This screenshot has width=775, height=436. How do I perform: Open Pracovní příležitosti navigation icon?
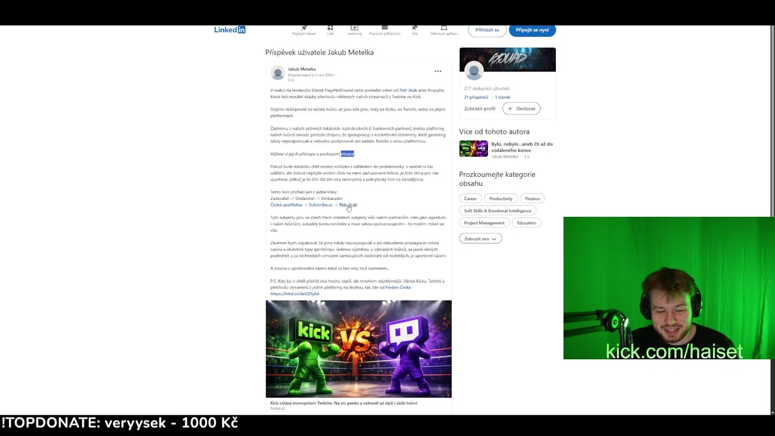(384, 30)
